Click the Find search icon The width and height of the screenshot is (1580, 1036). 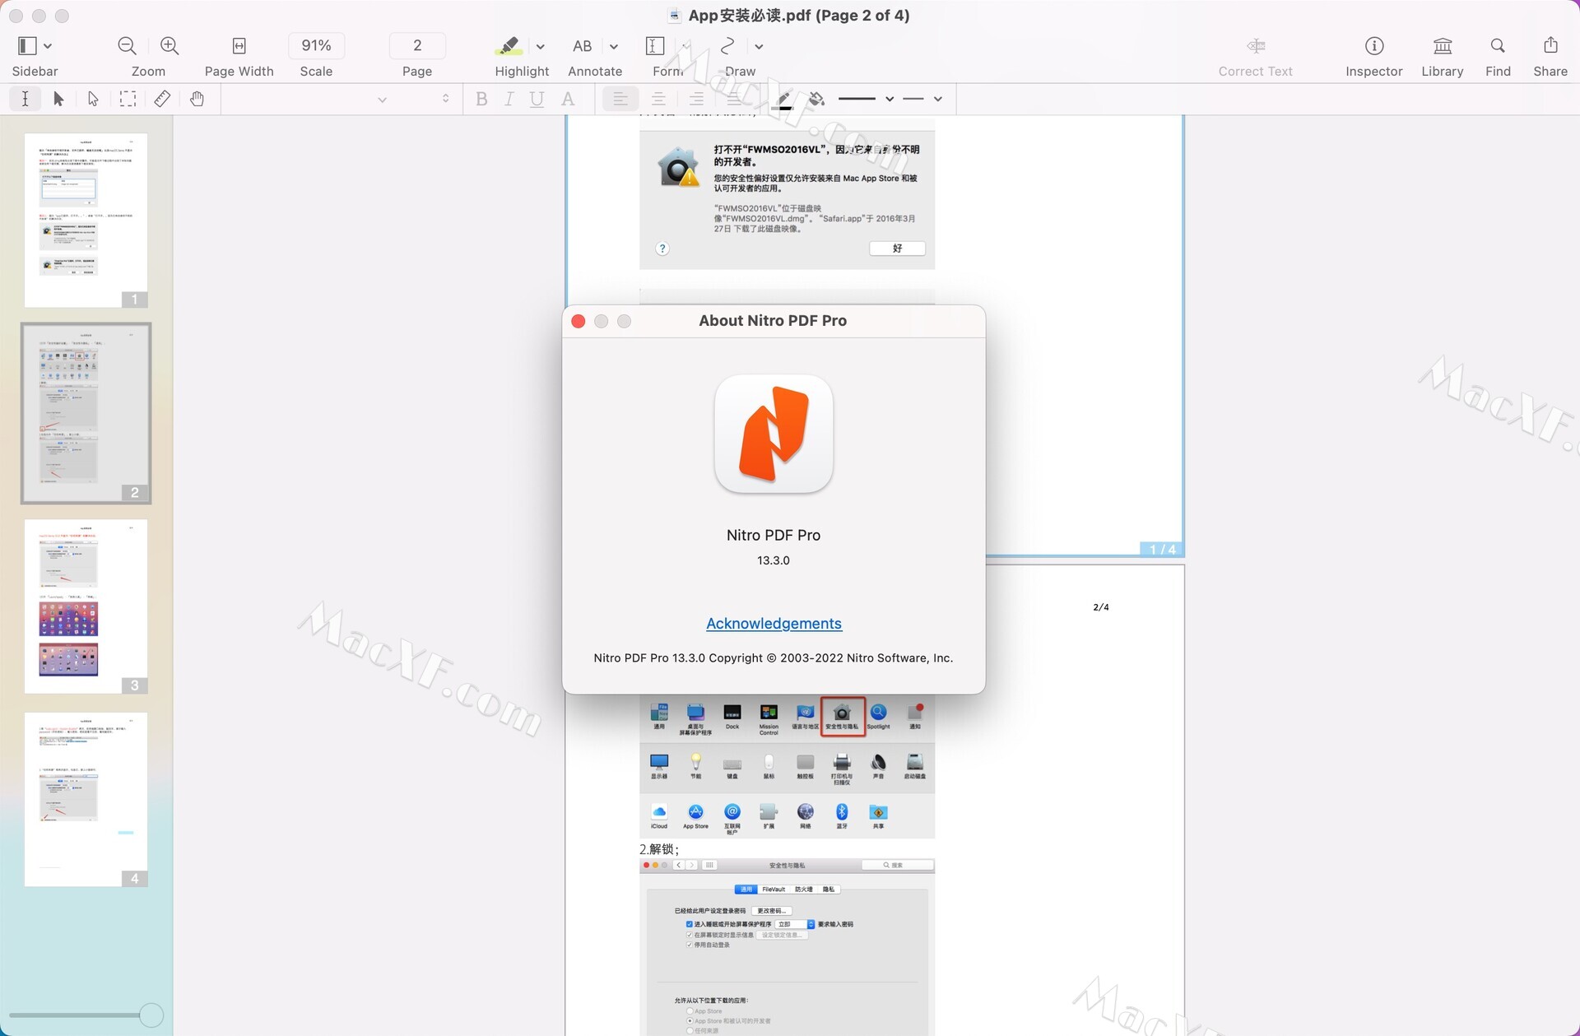pyautogui.click(x=1498, y=46)
